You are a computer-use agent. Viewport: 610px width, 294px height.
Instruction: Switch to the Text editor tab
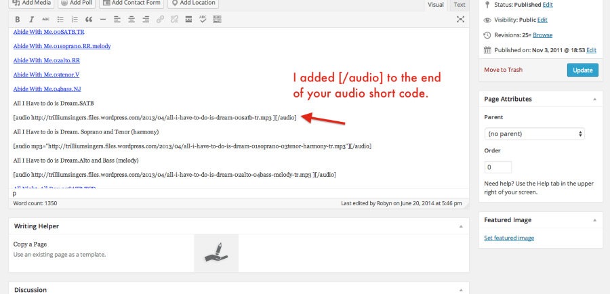[460, 5]
